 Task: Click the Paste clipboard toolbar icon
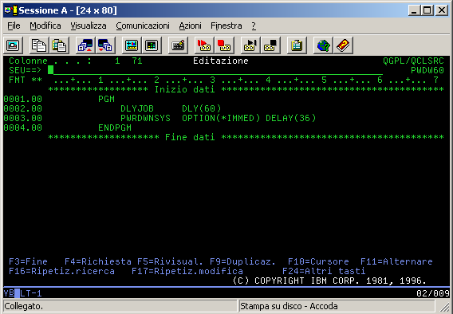click(x=59, y=45)
